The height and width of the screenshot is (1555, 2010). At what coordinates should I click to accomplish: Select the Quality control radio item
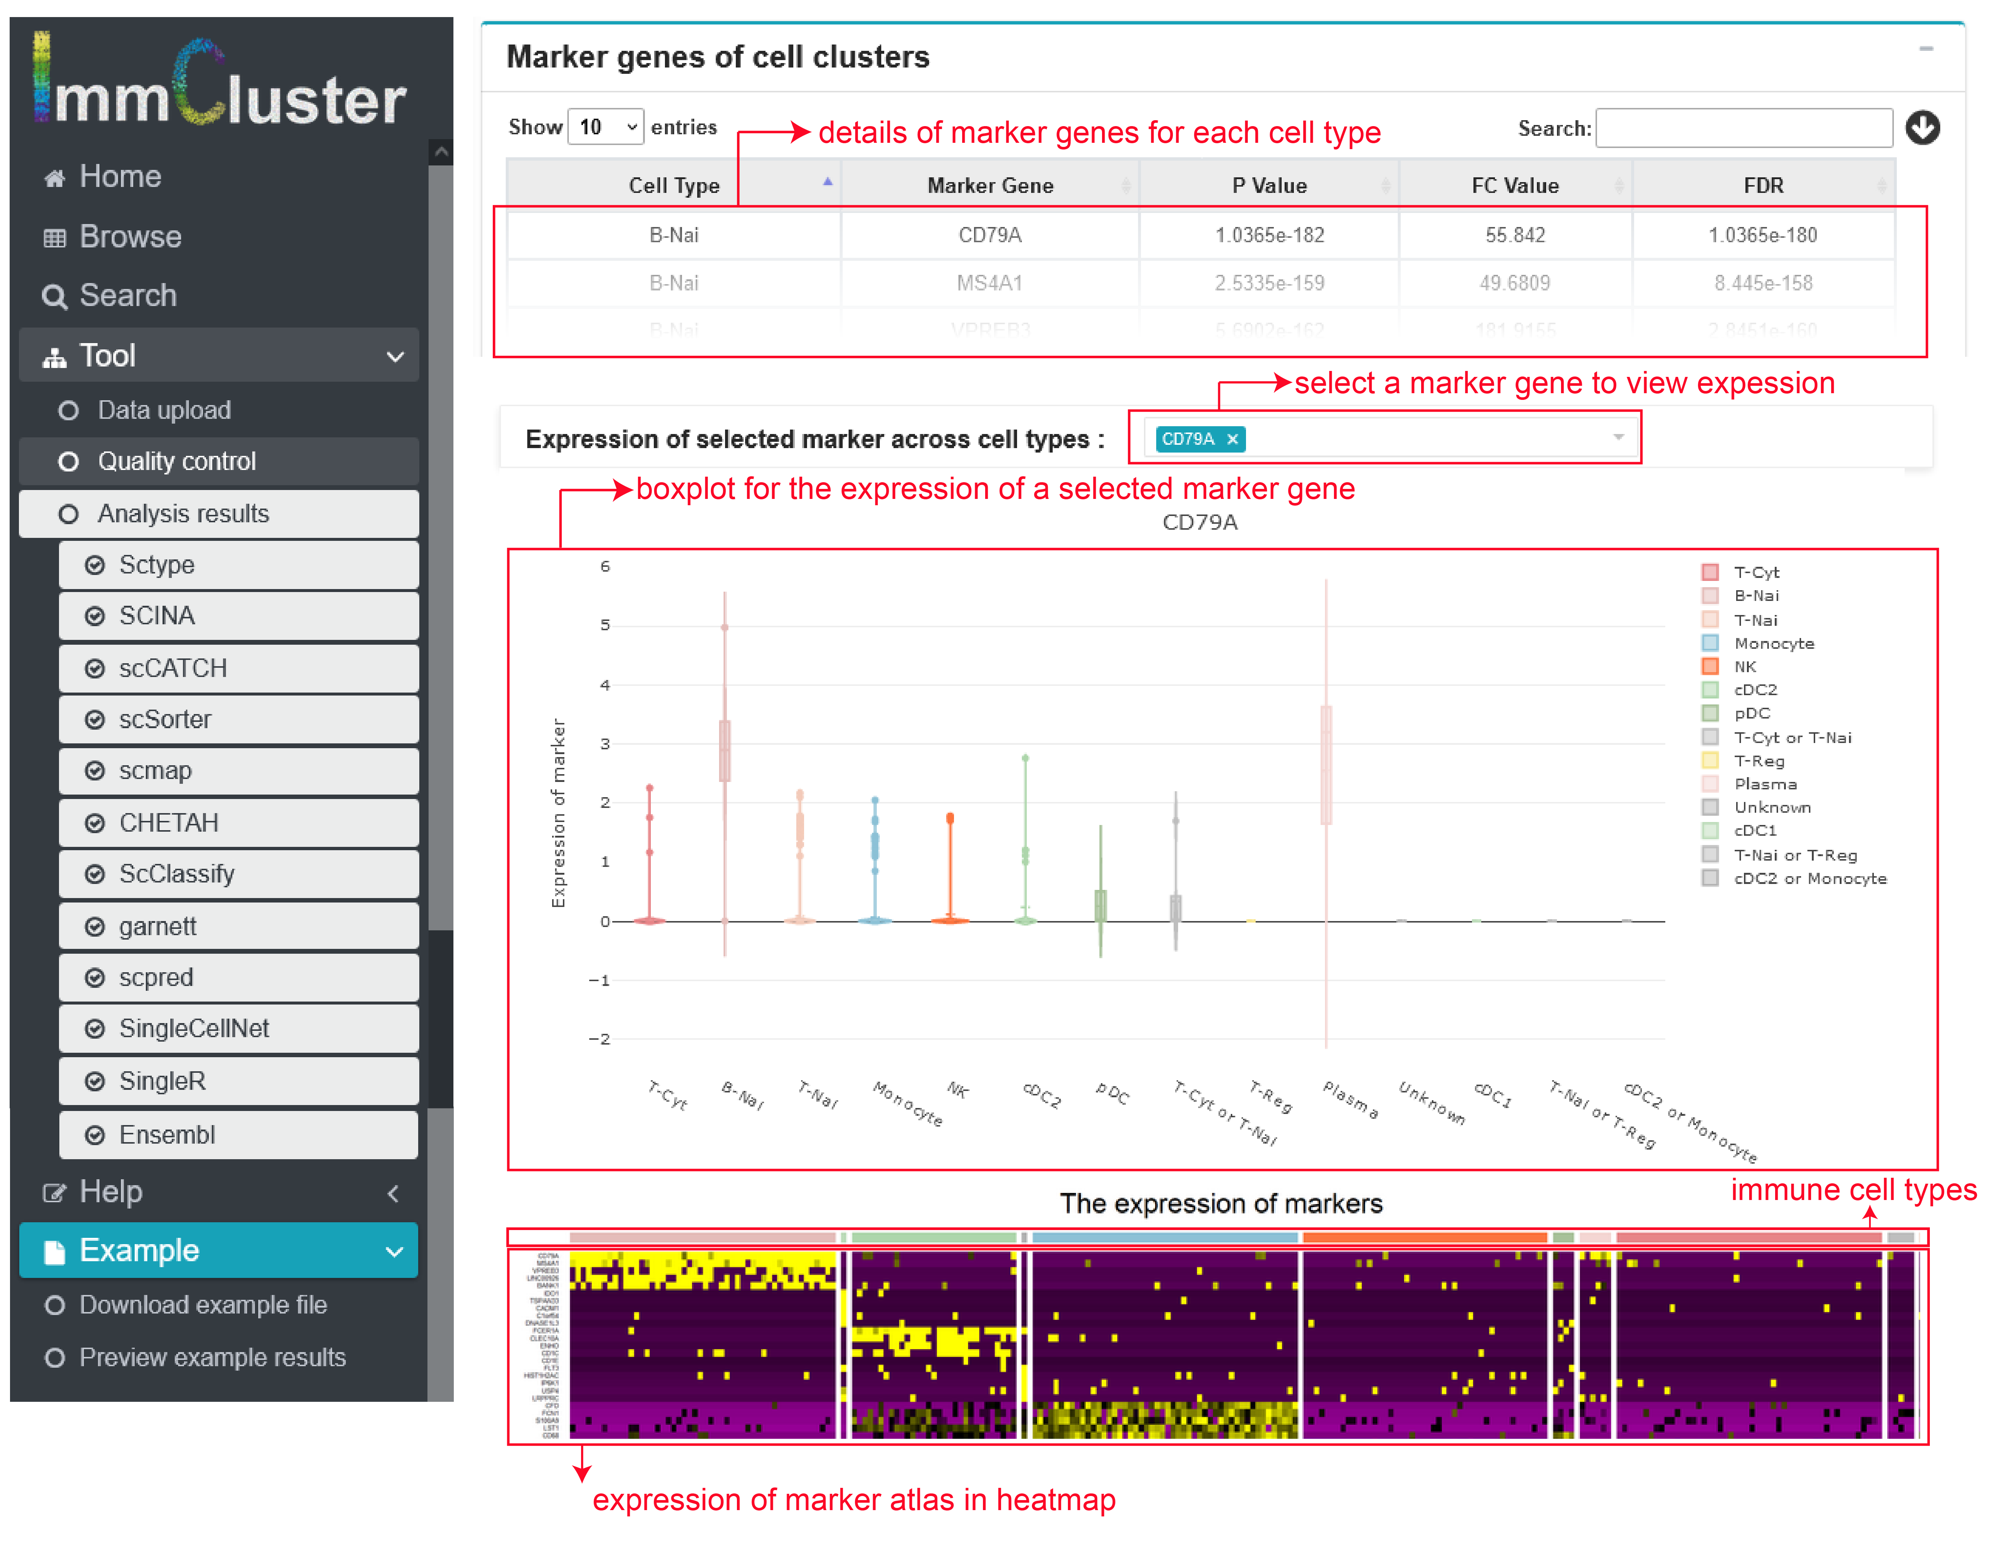pos(68,461)
